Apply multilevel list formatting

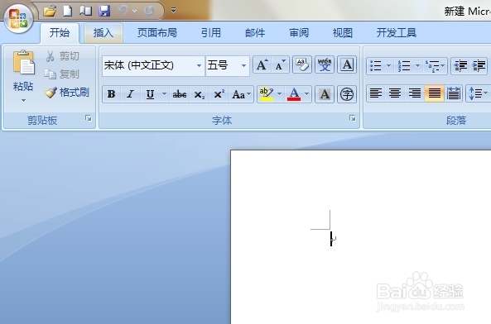click(x=435, y=66)
